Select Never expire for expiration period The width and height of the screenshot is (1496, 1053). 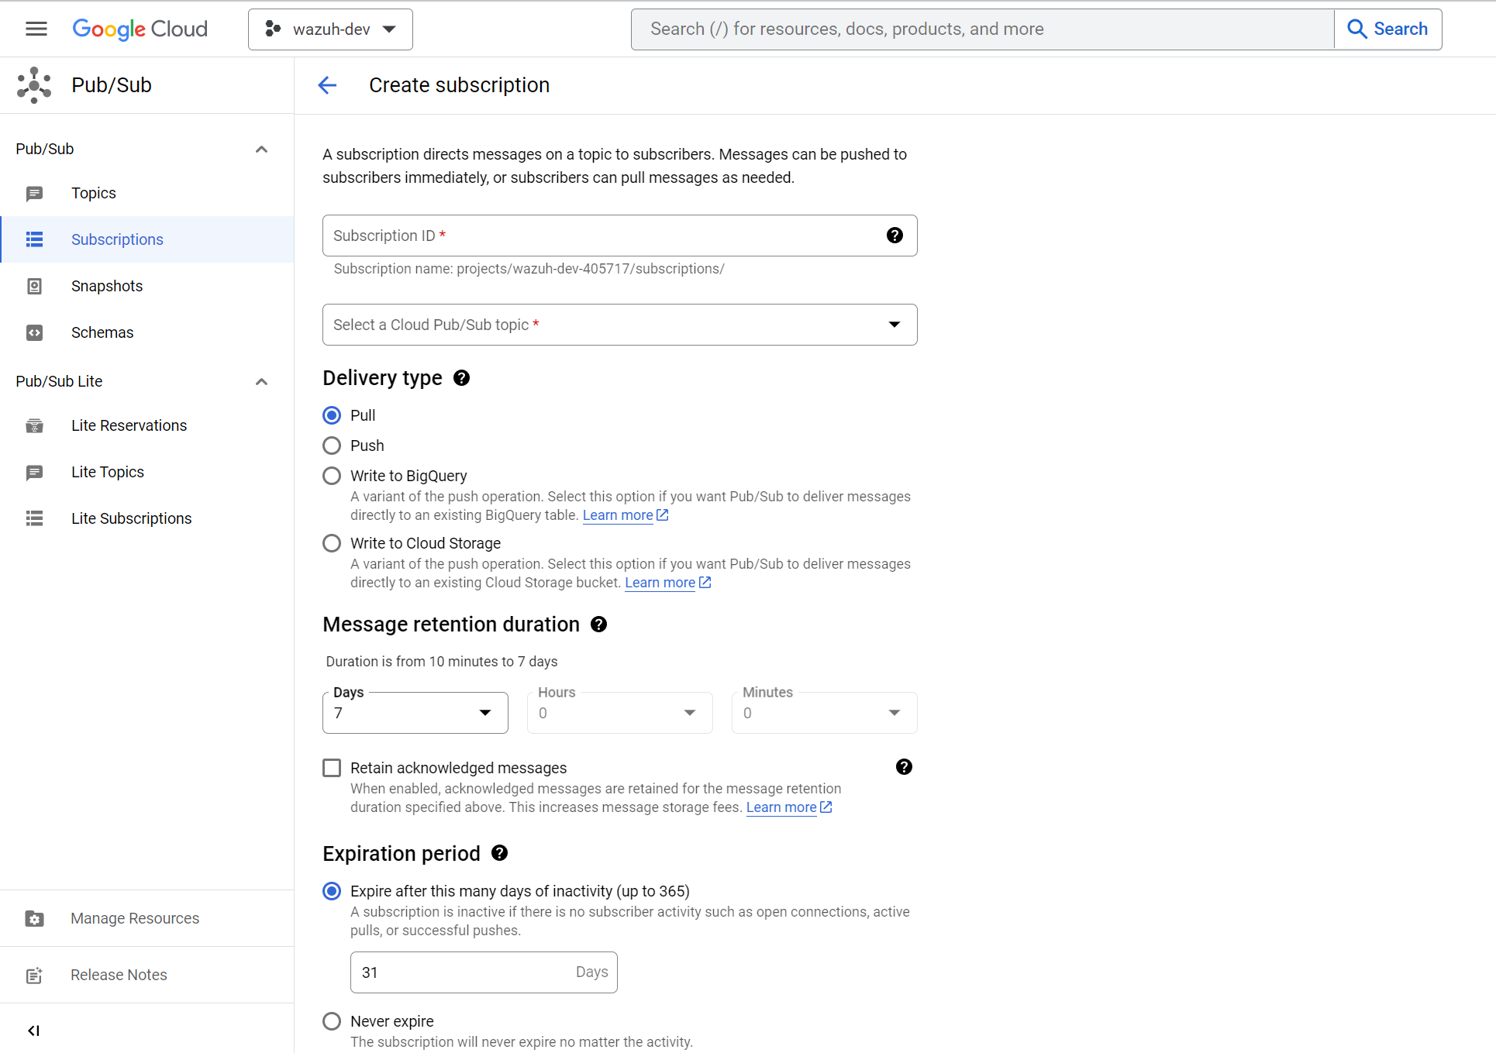point(332,1020)
